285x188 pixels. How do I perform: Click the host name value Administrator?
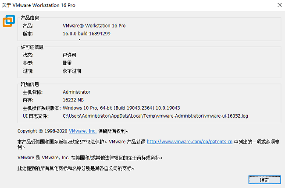pos(76,92)
